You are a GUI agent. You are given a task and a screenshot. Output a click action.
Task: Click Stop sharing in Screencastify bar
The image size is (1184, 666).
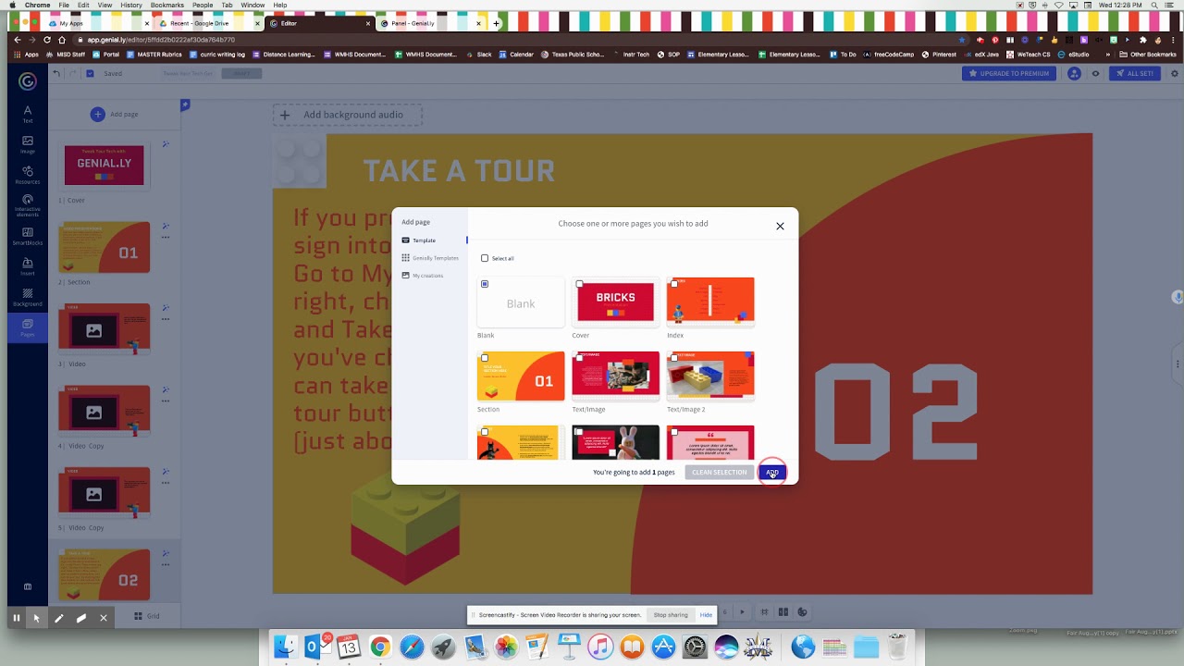[x=671, y=615]
